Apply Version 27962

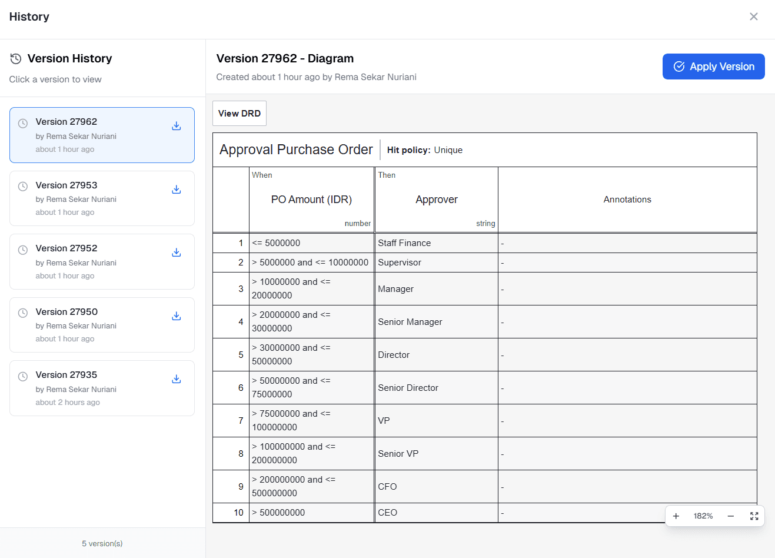pyautogui.click(x=713, y=67)
